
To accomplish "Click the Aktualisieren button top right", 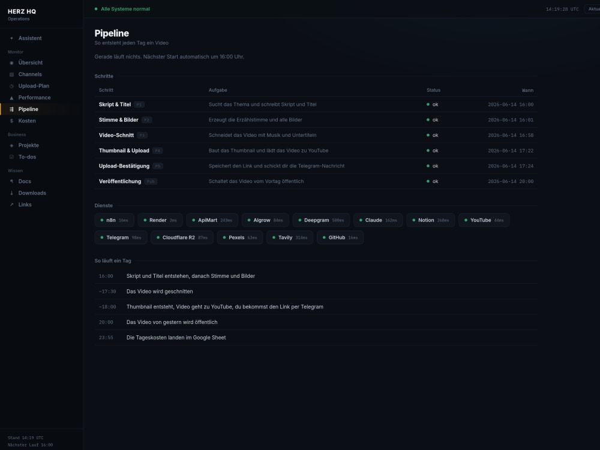I will tap(592, 9).
